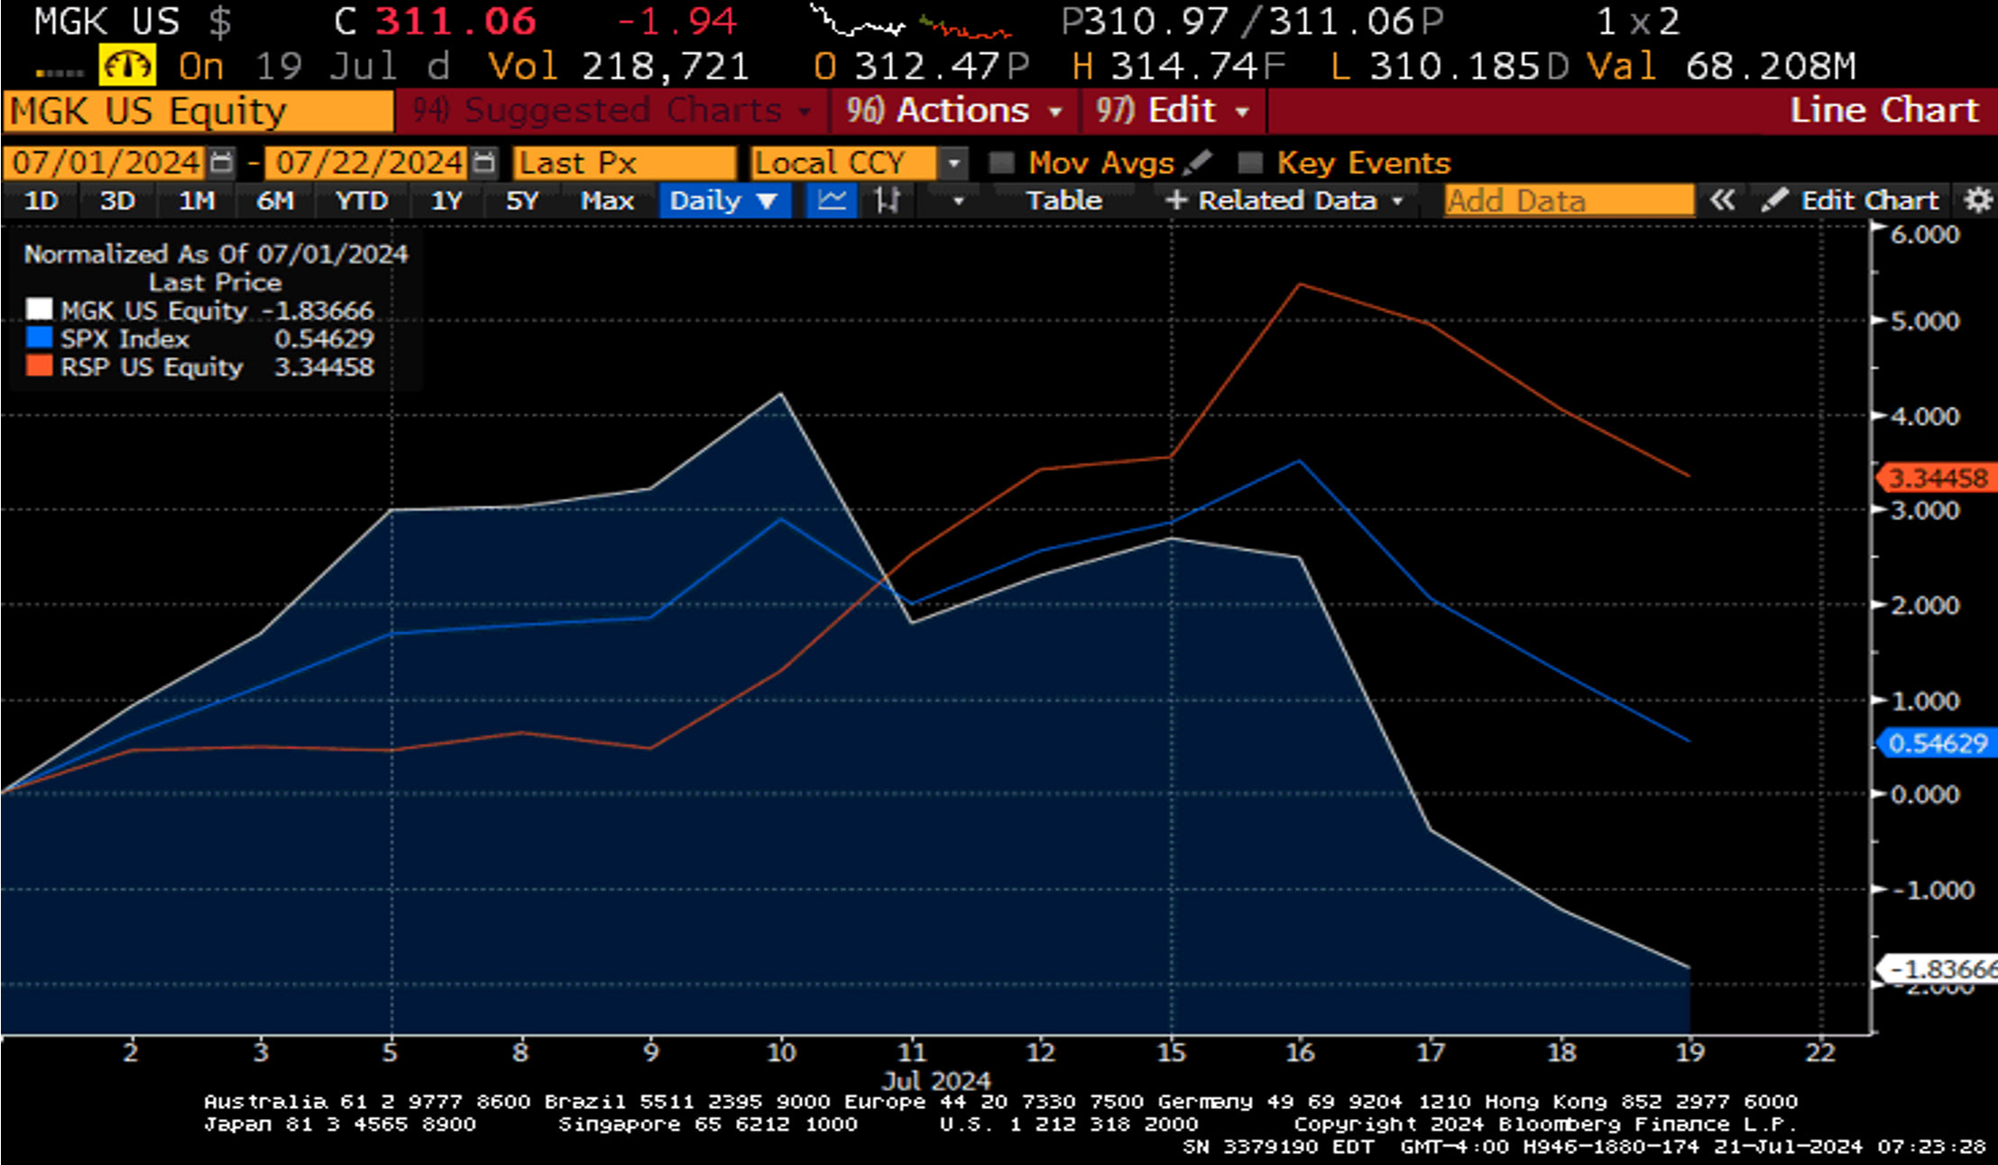Click the x-axis date label 10
1998x1165 pixels.
pos(781,1052)
